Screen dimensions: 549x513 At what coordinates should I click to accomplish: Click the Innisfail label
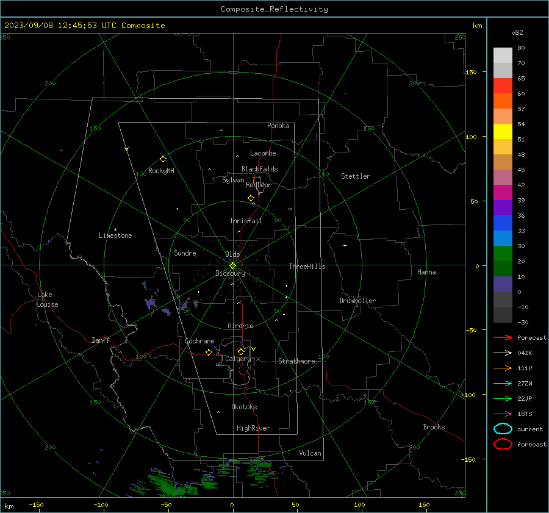point(246,221)
